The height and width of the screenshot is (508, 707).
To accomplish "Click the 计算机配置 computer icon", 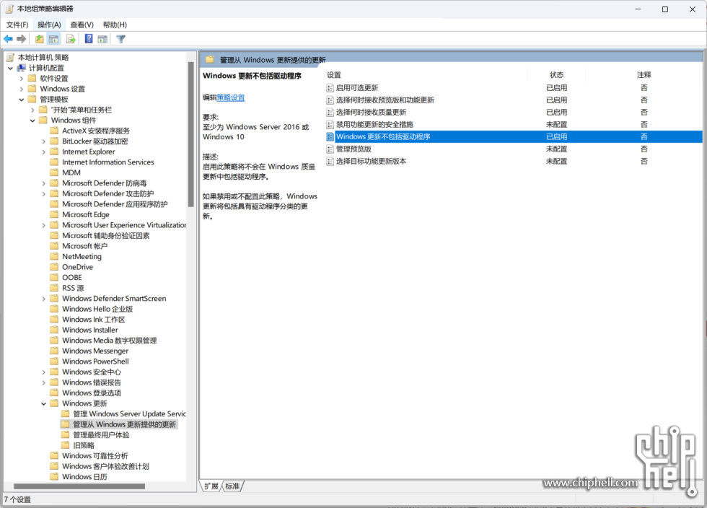I will click(21, 68).
